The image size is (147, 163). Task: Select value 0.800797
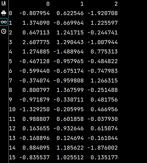pos(36,90)
